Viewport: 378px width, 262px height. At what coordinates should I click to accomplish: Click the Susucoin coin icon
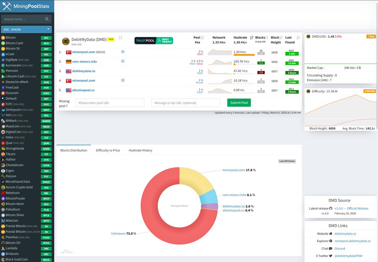click(3, 93)
